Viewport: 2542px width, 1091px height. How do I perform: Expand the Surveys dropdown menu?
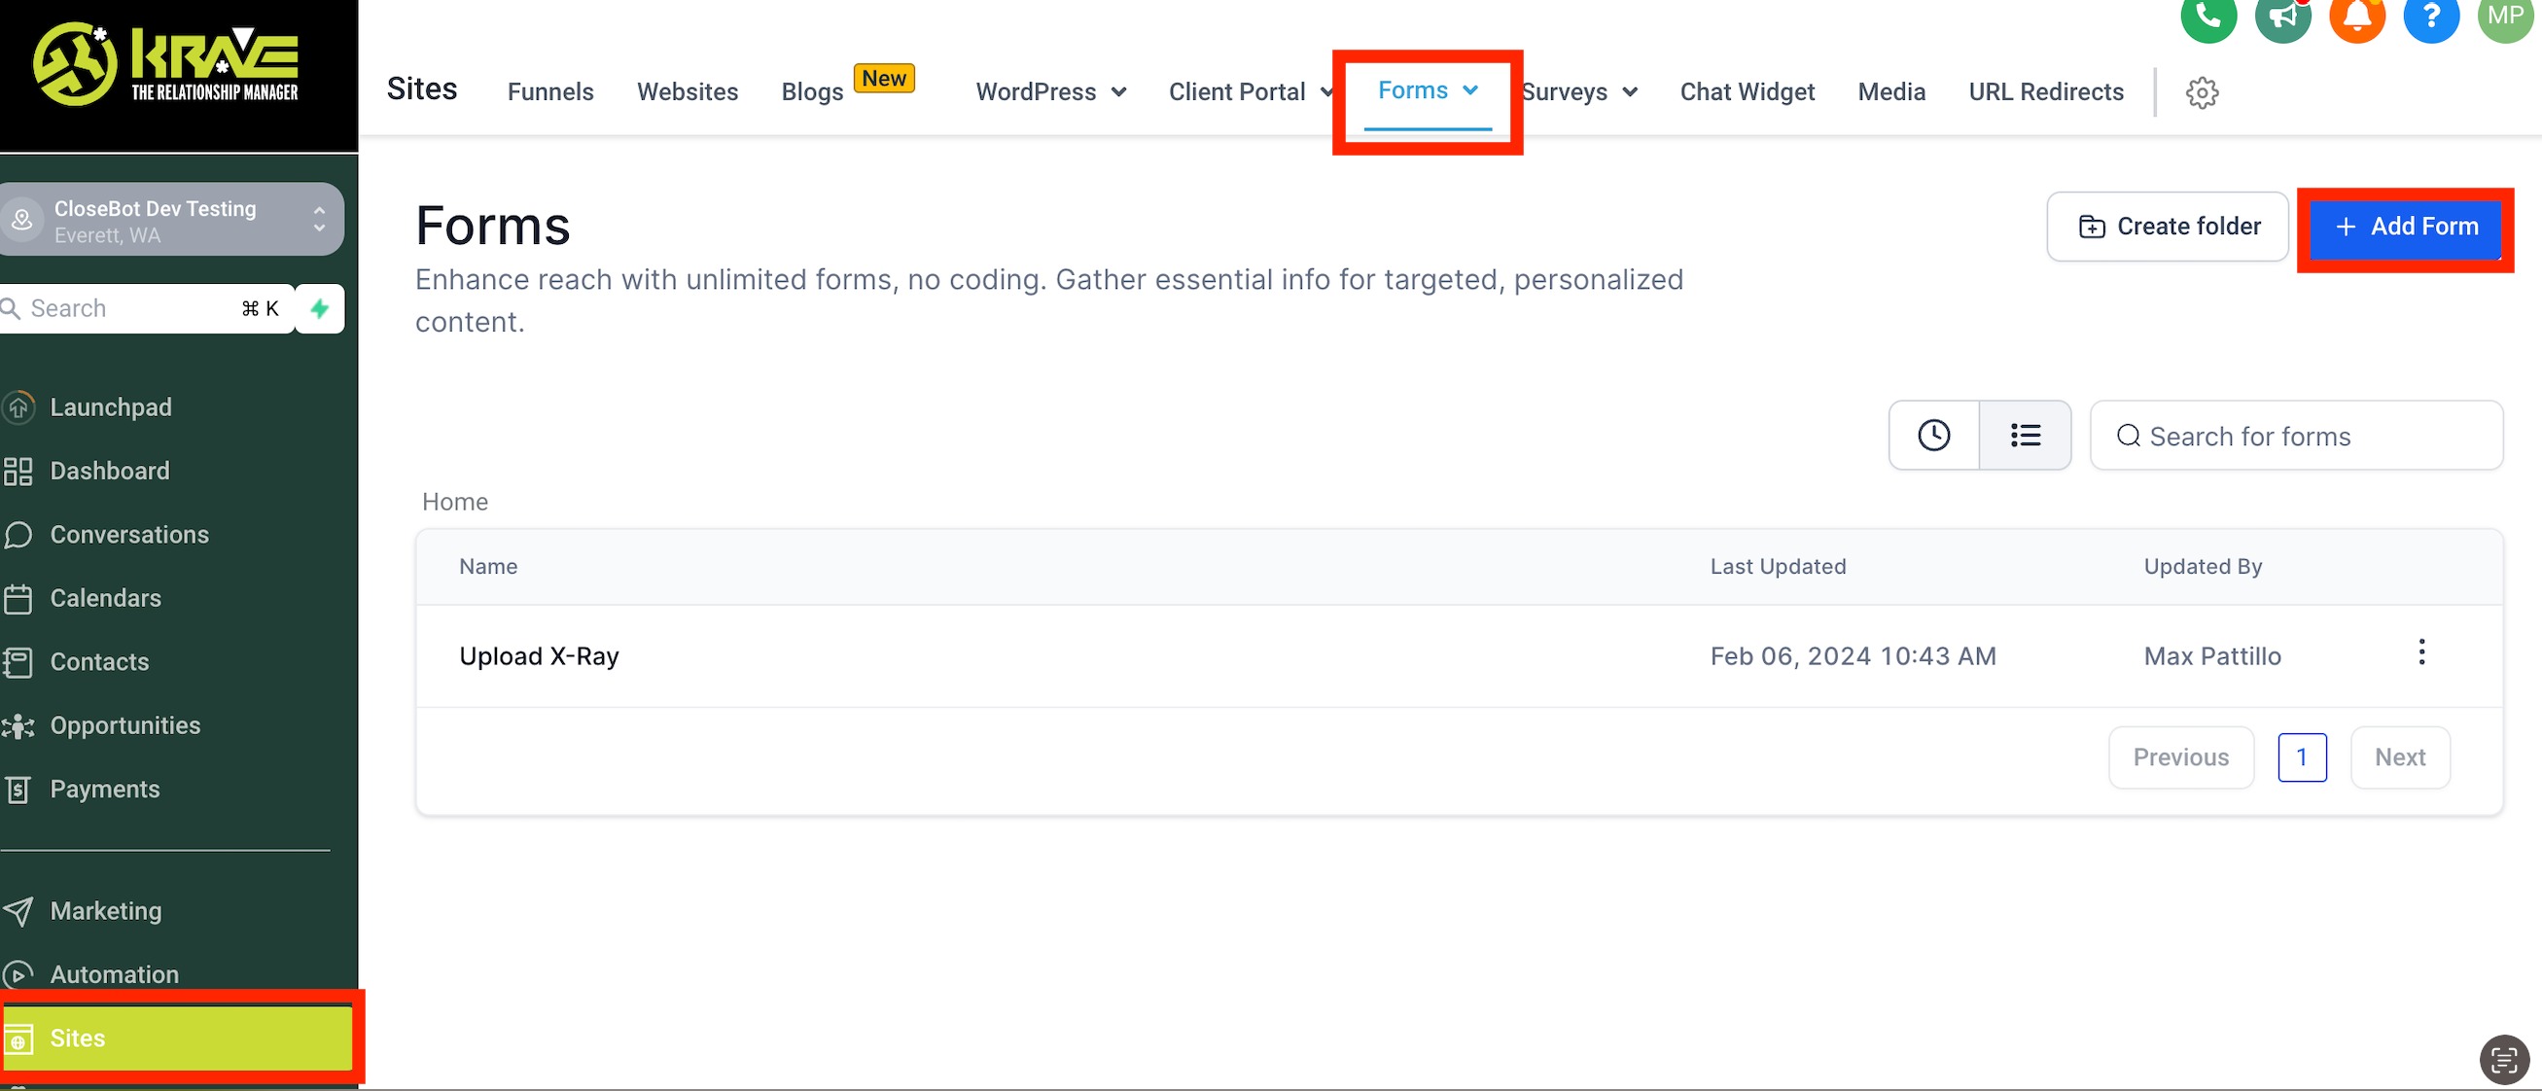(1579, 91)
